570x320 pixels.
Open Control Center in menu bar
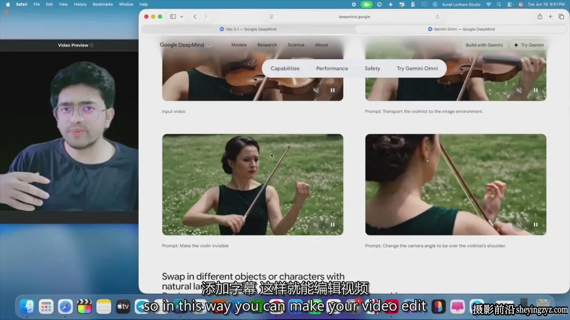pos(510,4)
